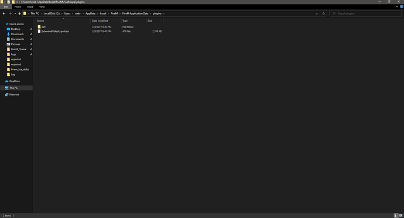Click the New folder quick access icon

[13, 2]
